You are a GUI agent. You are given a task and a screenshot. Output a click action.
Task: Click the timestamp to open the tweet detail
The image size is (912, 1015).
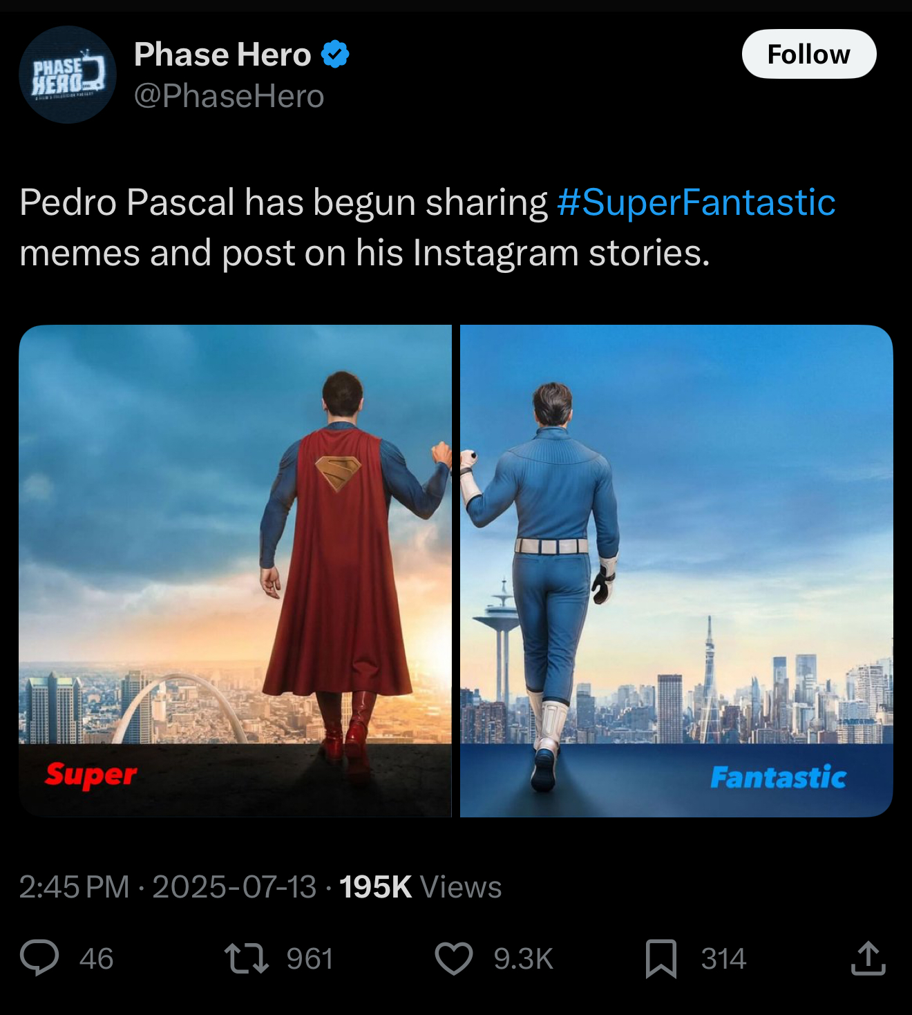click(x=74, y=888)
